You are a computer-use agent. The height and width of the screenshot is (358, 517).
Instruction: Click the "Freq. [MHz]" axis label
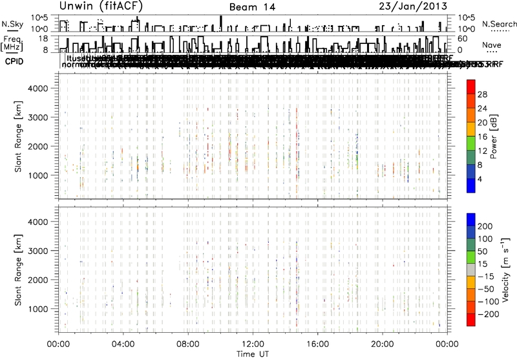tap(12, 44)
